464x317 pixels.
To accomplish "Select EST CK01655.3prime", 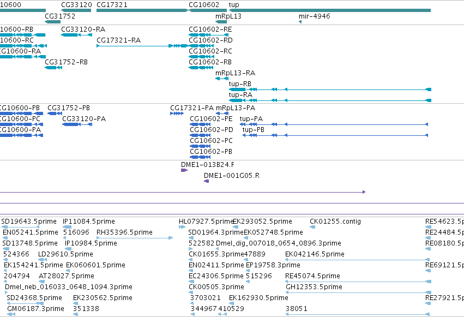I will coord(216,255).
